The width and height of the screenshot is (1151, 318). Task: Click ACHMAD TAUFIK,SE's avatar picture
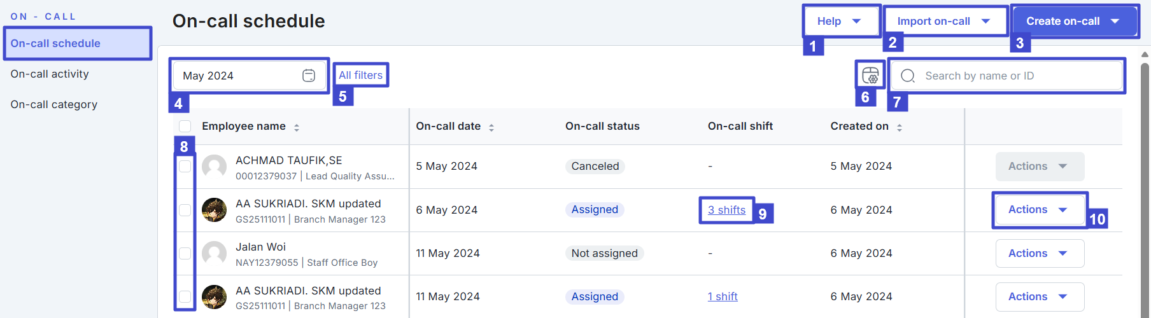click(x=214, y=167)
